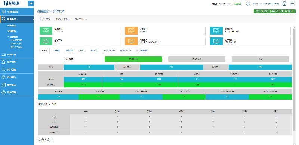Image resolution: width=299 pixels, height=145 pixels.
Task: Click the logout arrow icon at top right
Action: click(292, 4)
